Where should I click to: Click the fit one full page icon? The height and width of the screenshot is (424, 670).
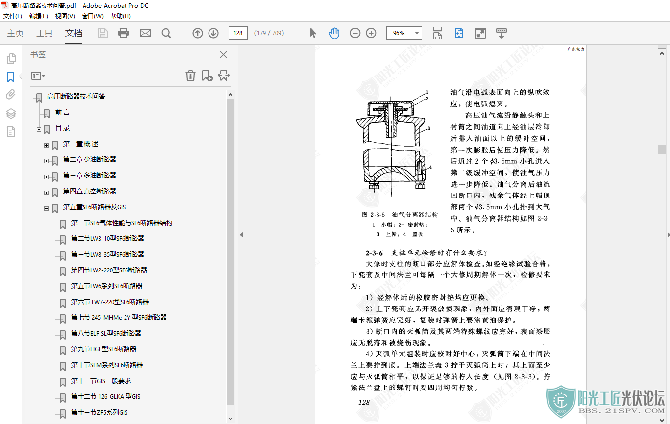point(460,33)
